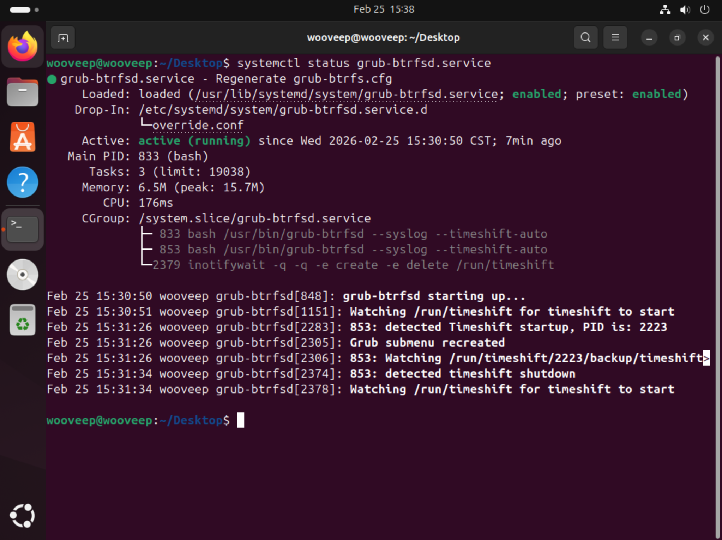Click the terminal search icon
The width and height of the screenshot is (722, 540).
click(x=585, y=37)
